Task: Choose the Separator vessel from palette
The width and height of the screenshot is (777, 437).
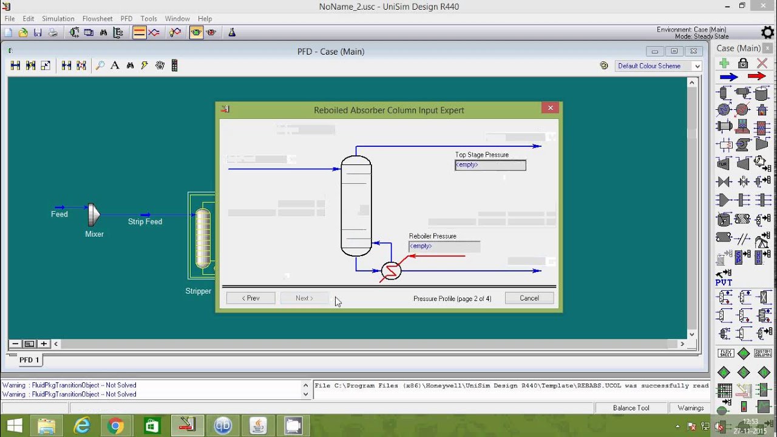Action: (x=724, y=93)
